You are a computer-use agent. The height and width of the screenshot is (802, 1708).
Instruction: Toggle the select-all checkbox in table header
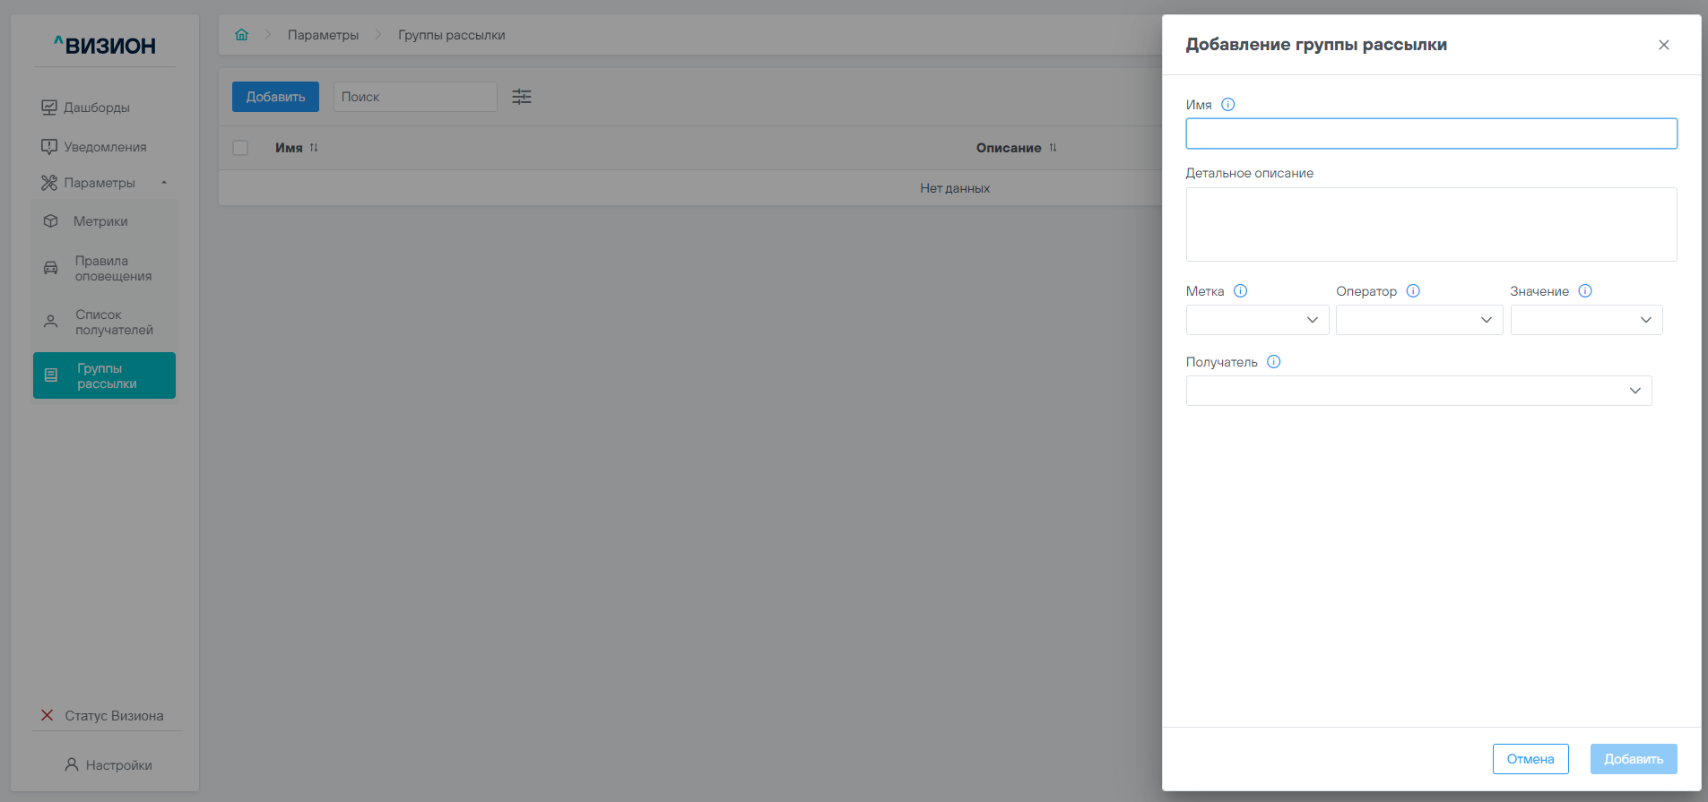tap(240, 148)
